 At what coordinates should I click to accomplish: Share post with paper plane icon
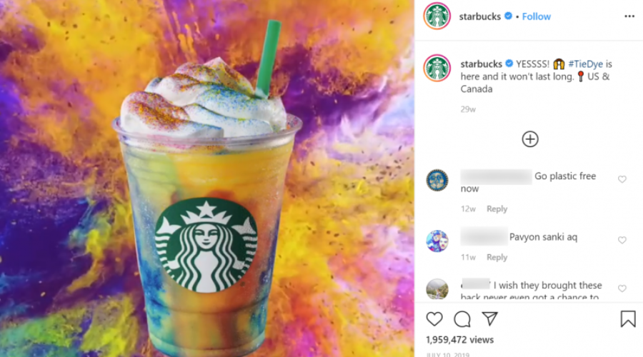(x=489, y=318)
